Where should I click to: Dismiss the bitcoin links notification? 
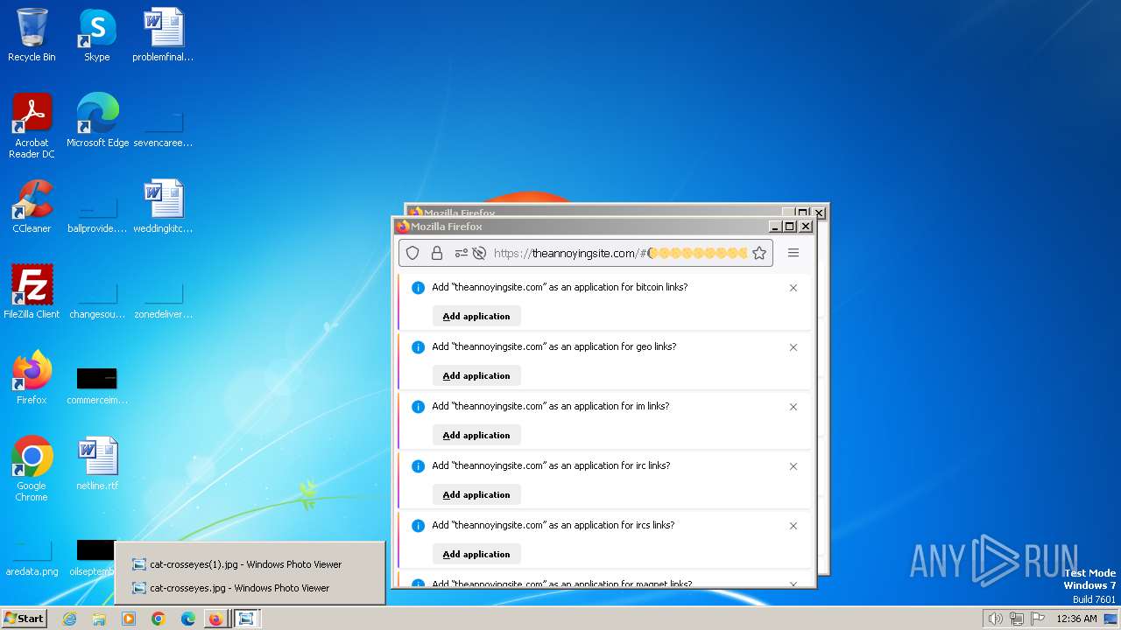(793, 288)
